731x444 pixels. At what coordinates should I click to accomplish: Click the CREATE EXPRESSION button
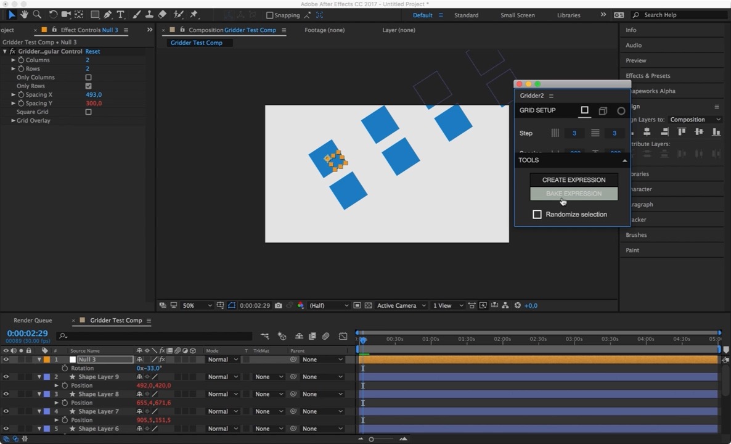[573, 180]
